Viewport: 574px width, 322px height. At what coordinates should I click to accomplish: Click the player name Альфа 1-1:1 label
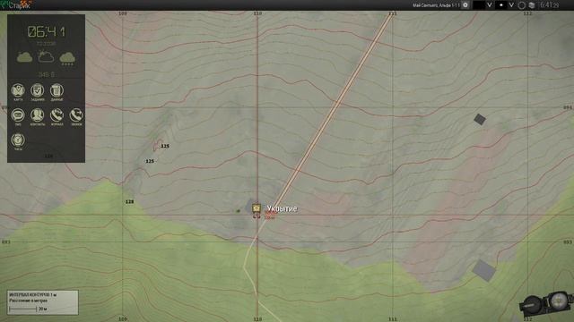[436, 5]
